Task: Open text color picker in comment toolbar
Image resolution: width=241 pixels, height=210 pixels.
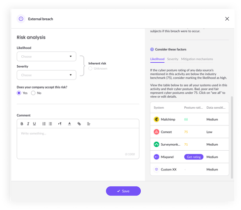Action: [x=70, y=124]
